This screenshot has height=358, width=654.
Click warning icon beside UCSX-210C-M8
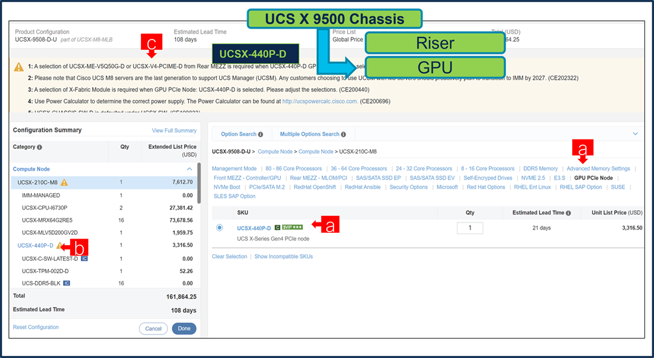(x=64, y=182)
